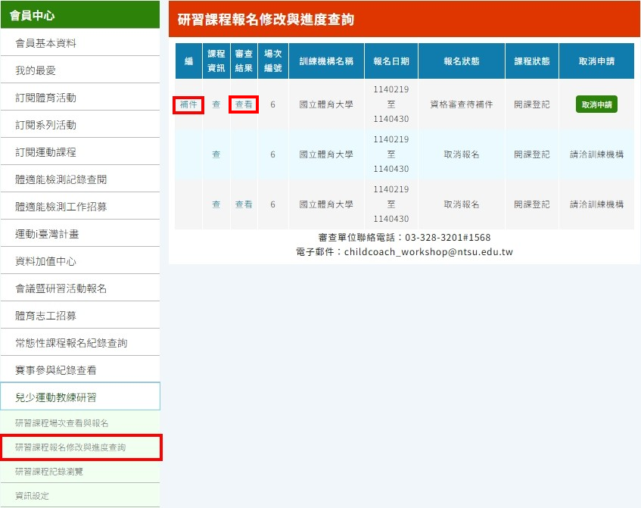Click 審查結果 column header
Image resolution: width=641 pixels, height=508 pixels.
(x=244, y=61)
